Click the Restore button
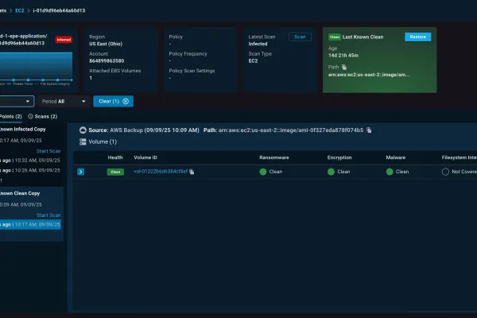Viewport: 477px width, 318px height. (x=417, y=37)
